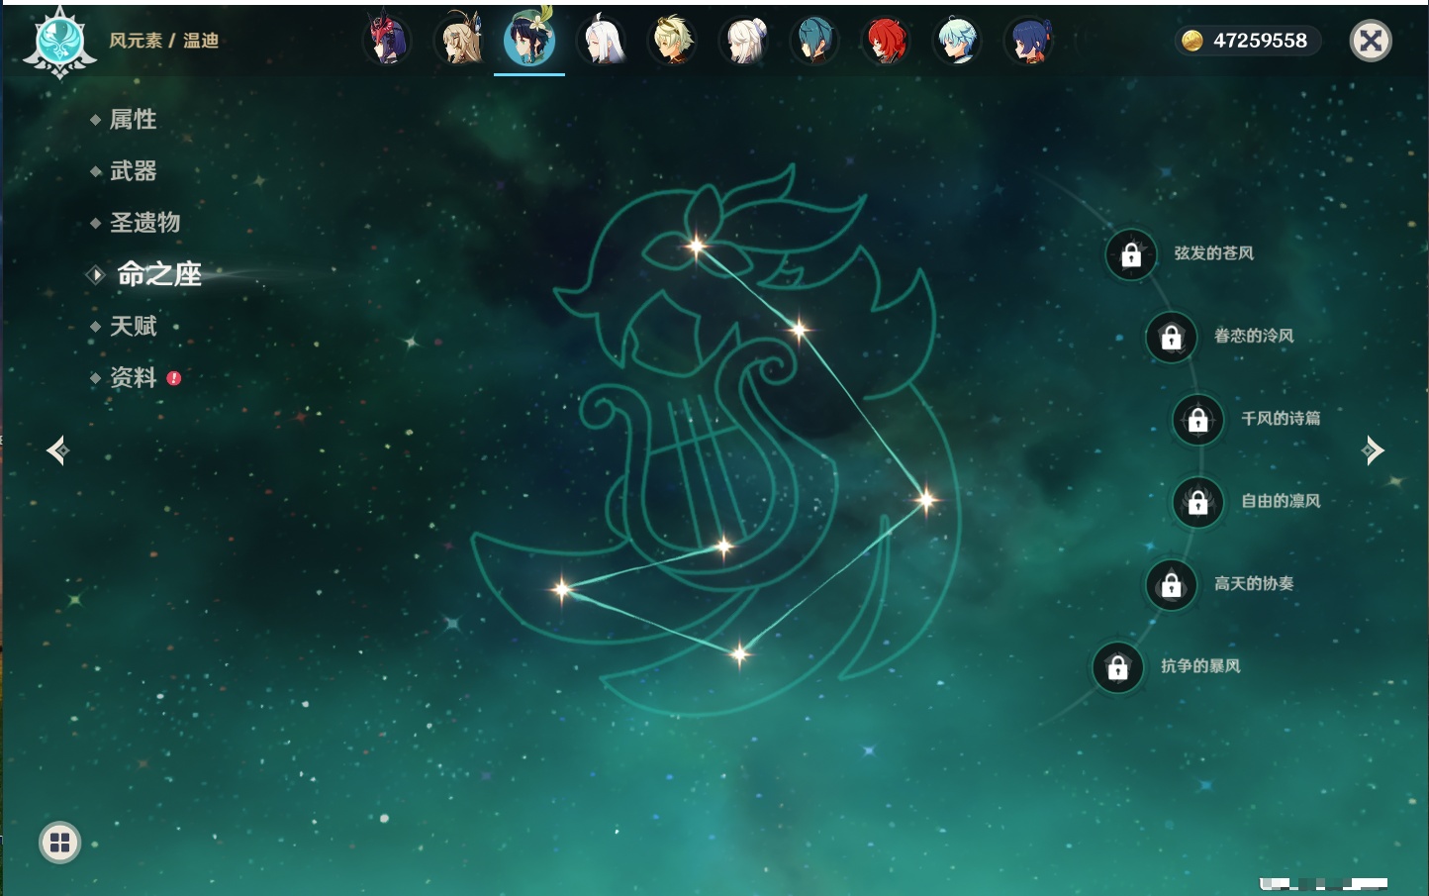
Task: Select the blonde-haired character avatar
Action: (x=673, y=41)
